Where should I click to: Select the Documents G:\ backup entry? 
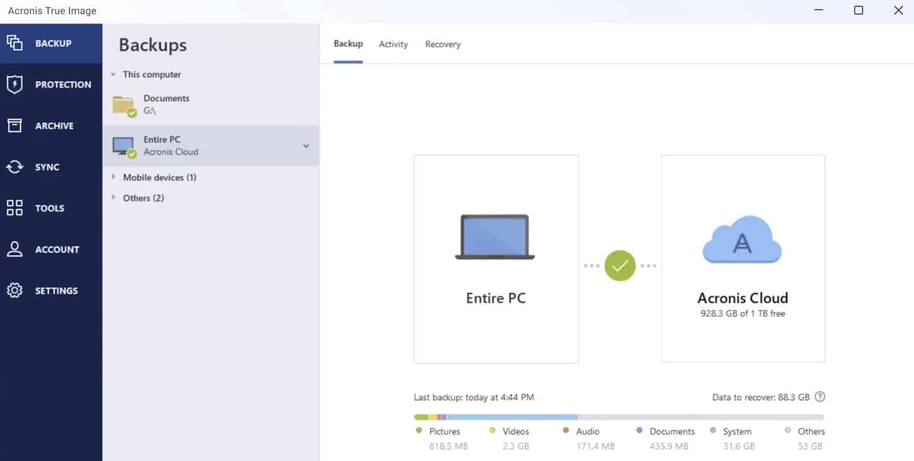211,105
